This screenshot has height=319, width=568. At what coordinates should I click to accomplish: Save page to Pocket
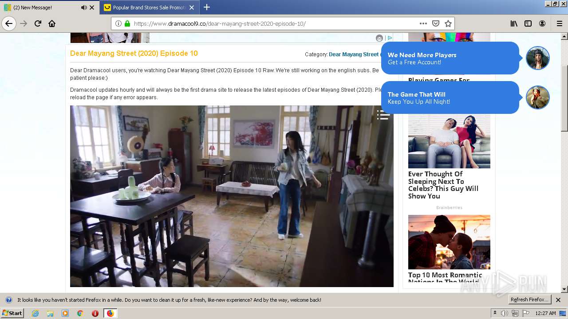pyautogui.click(x=436, y=23)
